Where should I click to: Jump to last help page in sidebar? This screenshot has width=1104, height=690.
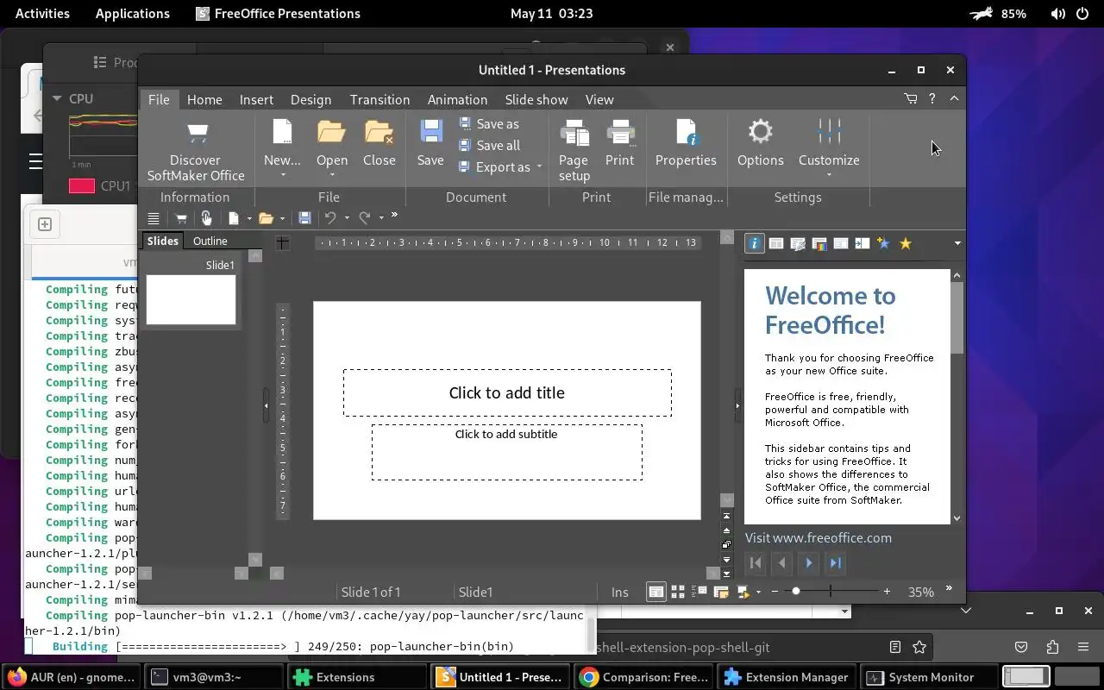click(835, 563)
